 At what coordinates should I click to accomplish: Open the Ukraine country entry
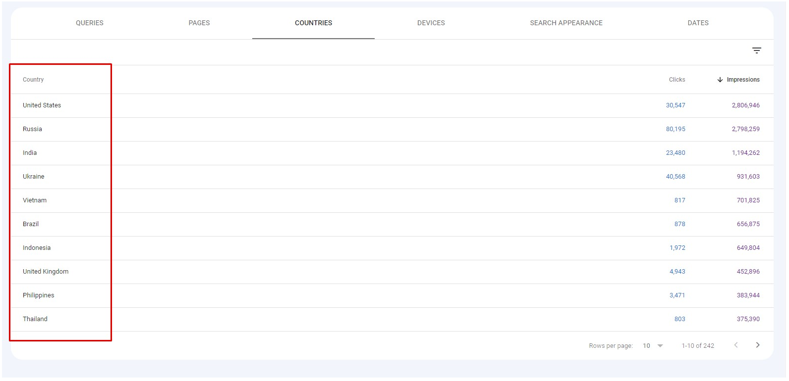pos(34,177)
